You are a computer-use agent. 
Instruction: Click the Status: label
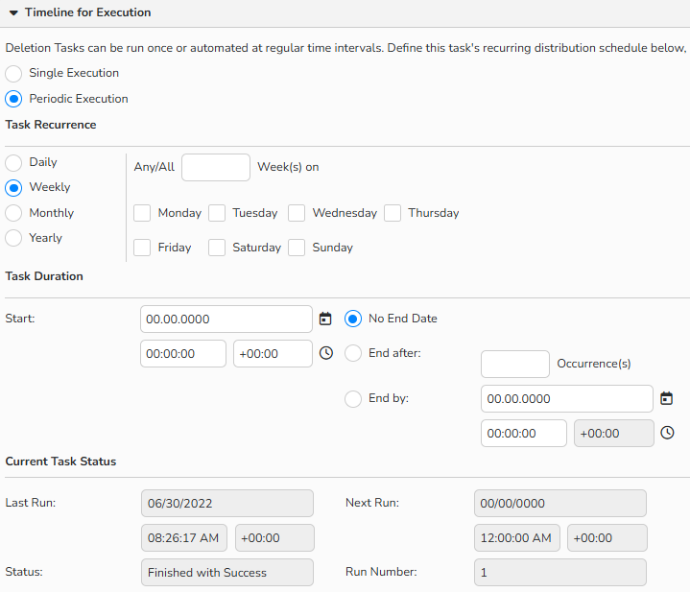tap(24, 572)
